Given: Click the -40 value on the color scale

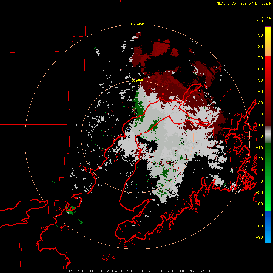Looking at the screenshot, I should pos(259,181).
